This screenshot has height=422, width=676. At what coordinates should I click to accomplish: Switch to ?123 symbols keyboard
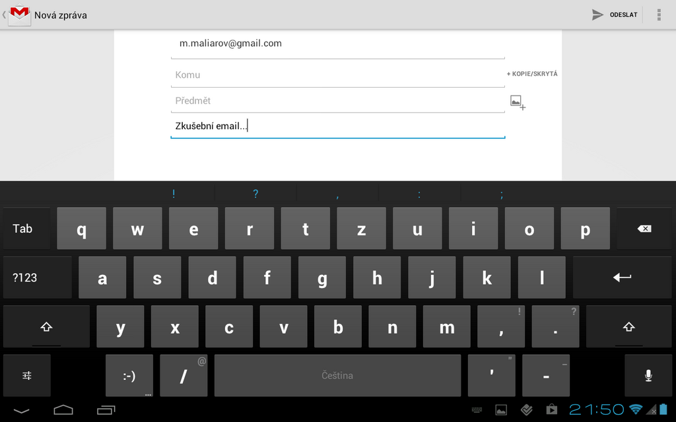coord(26,278)
